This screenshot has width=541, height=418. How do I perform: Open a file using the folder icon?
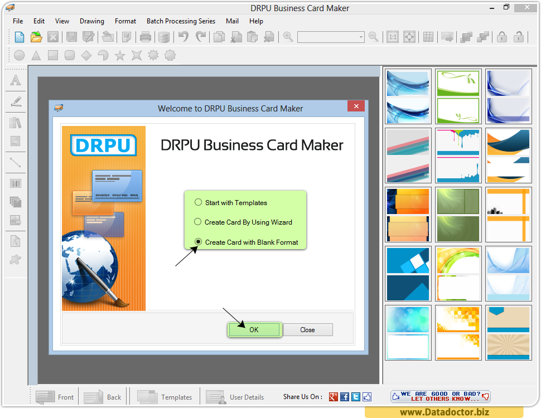[36, 37]
